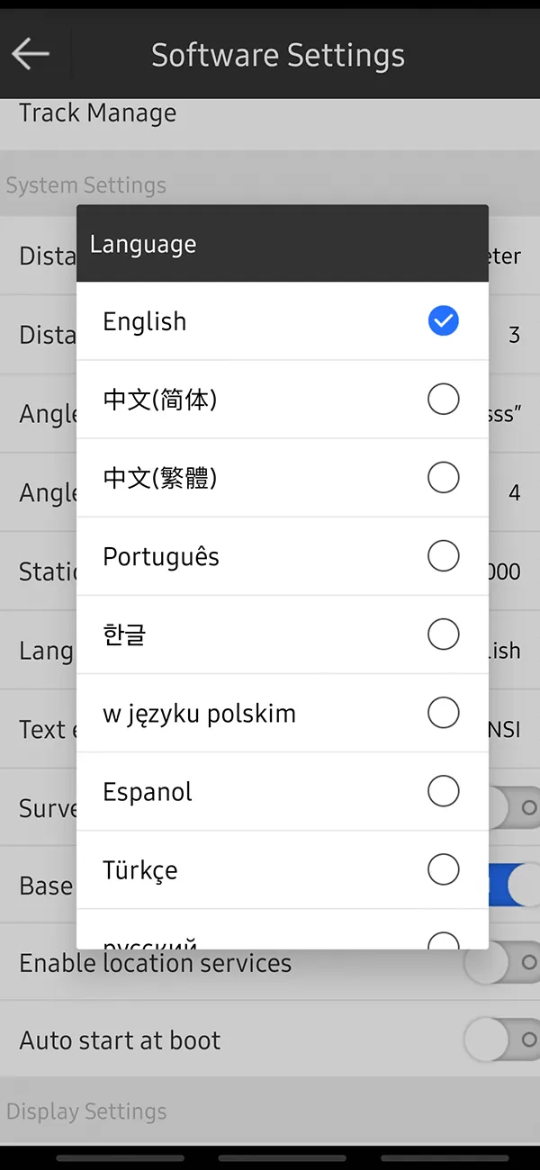Choose Traditional Chinese 中文(繁體) radio button

click(x=443, y=478)
